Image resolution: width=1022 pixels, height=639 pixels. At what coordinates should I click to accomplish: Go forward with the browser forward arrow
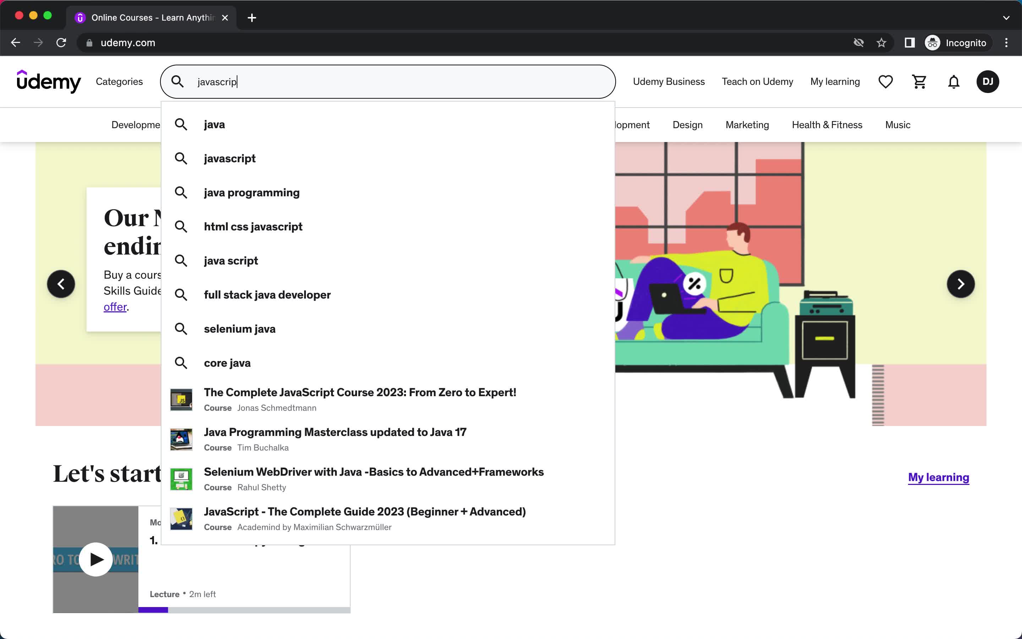click(38, 43)
